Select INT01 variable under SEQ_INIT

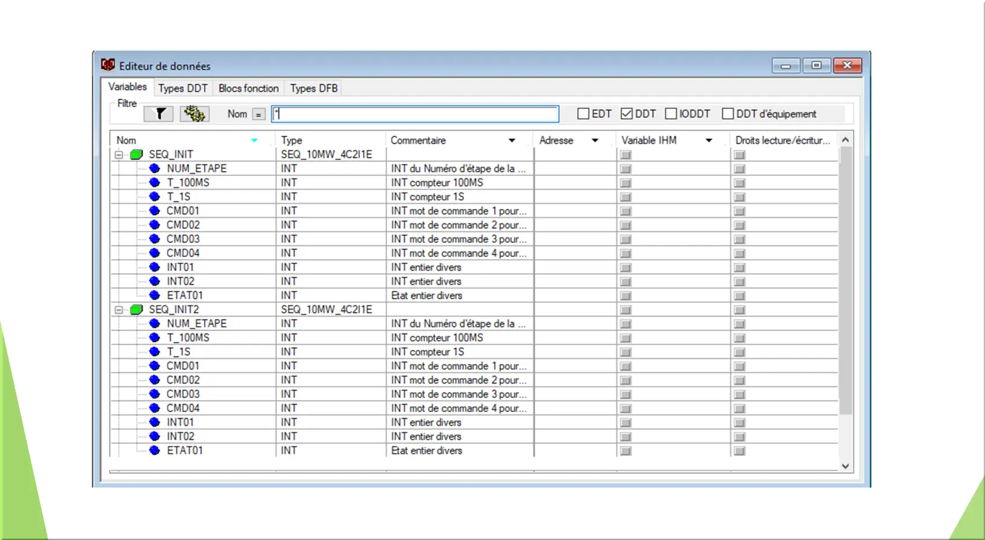(x=180, y=267)
